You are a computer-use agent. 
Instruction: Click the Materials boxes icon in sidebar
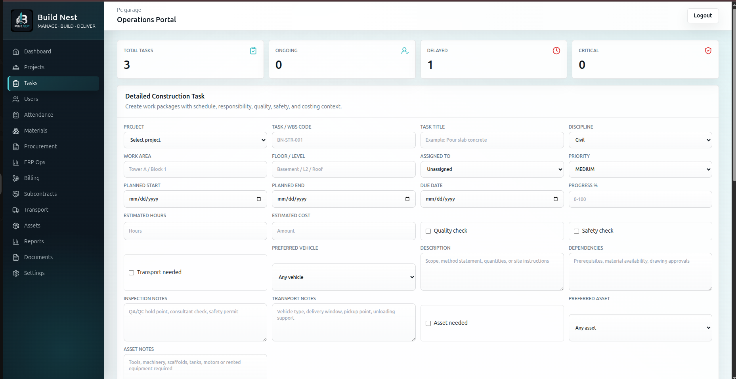[16, 131]
